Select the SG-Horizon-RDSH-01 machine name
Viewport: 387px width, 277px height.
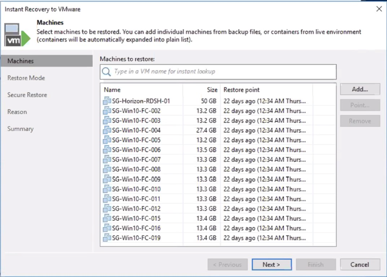pos(141,101)
